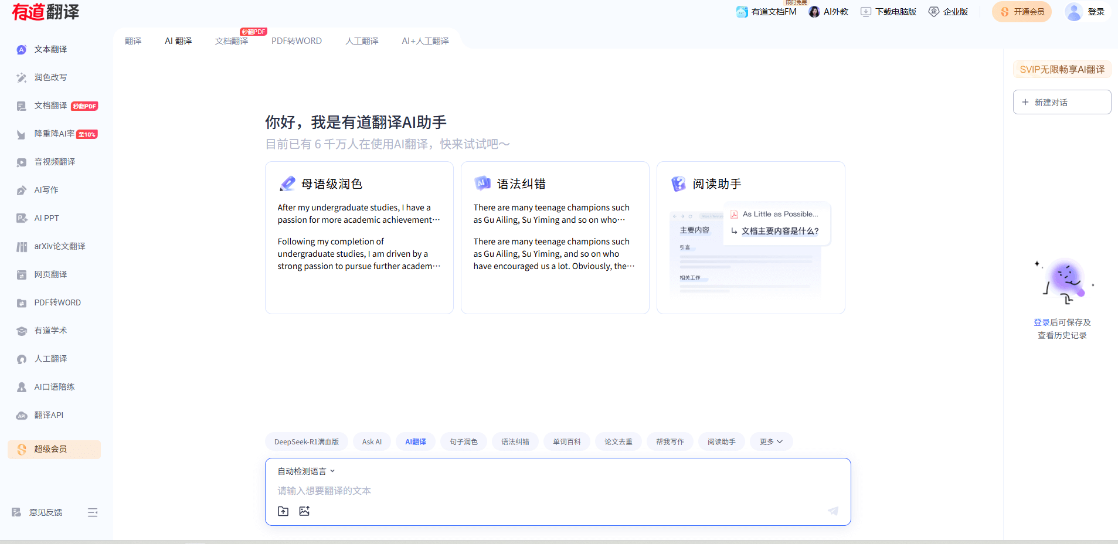The height and width of the screenshot is (544, 1118).
Task: Select the 语法纠错 chip
Action: tap(515, 442)
